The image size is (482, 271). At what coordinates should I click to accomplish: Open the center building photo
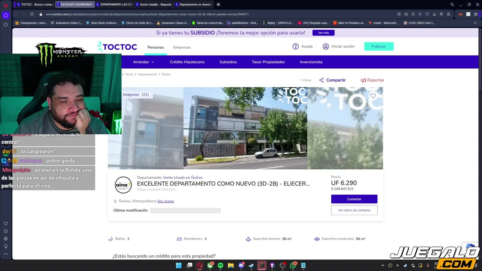tap(245, 128)
